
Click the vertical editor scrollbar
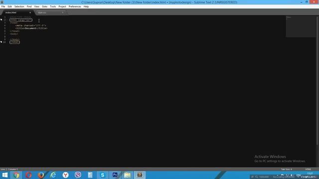click(318, 80)
